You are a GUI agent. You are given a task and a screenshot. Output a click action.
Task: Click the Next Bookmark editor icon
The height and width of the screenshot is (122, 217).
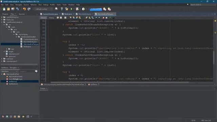pyautogui.click(x=90, y=18)
